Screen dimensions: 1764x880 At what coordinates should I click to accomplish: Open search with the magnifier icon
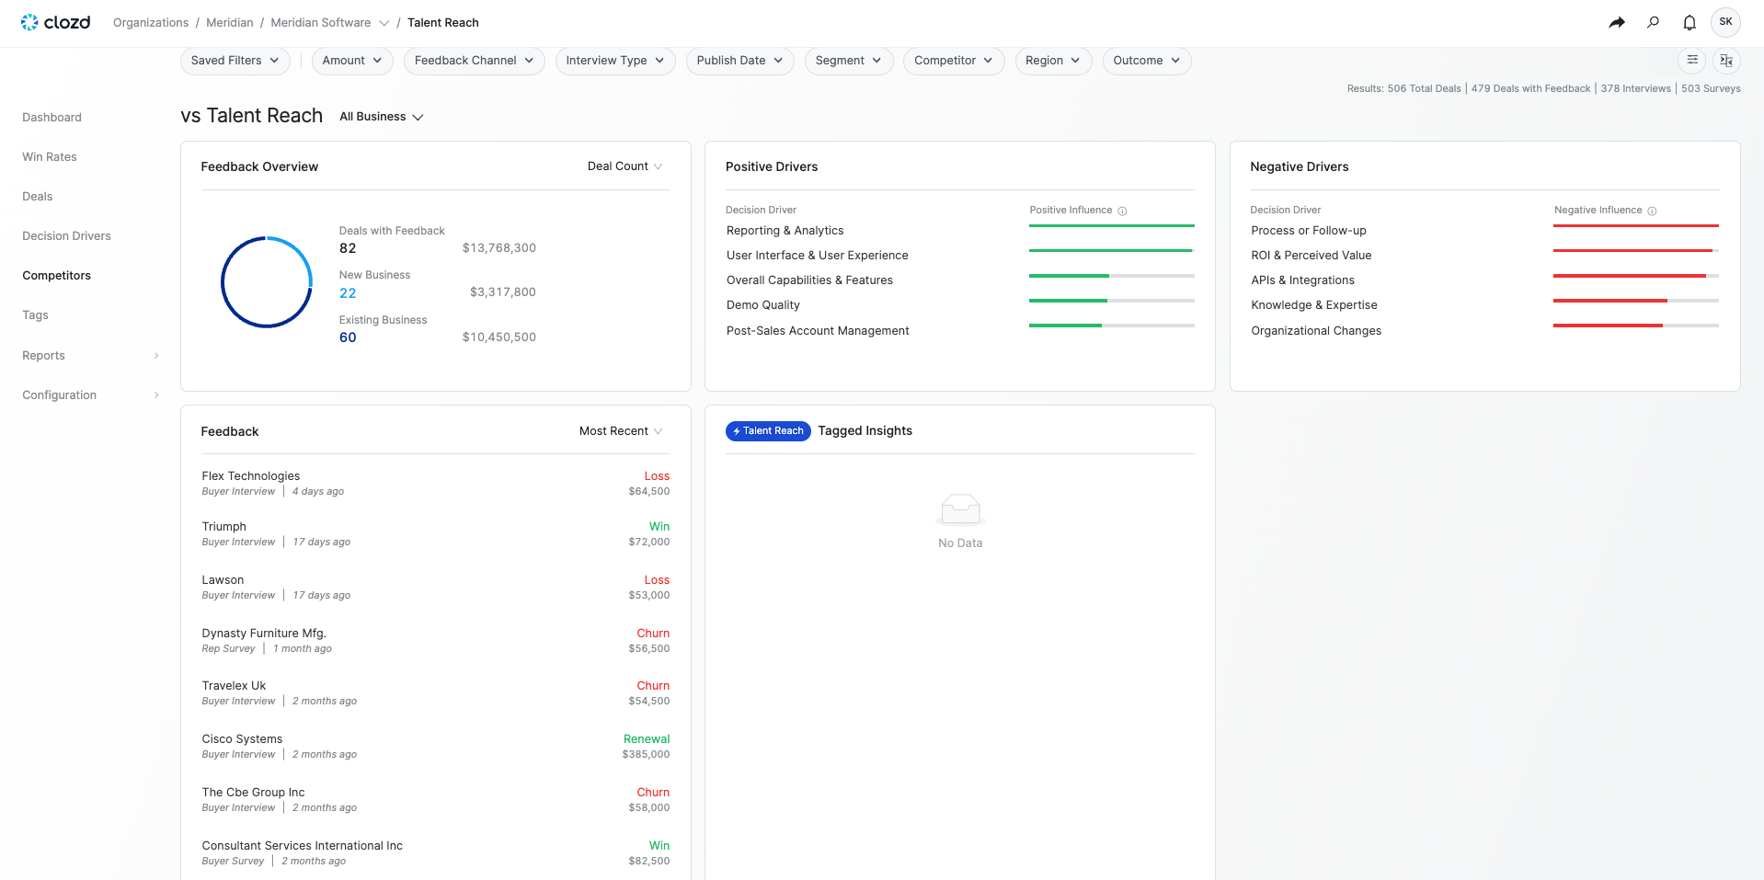1653,22
